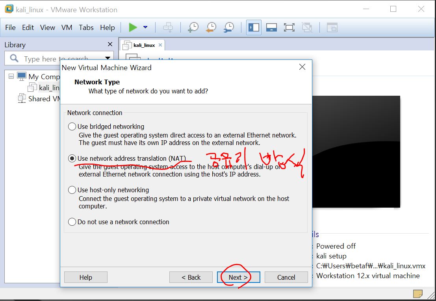436x301 pixels.
Task: Open the Tabs menu
Action: coord(86,28)
